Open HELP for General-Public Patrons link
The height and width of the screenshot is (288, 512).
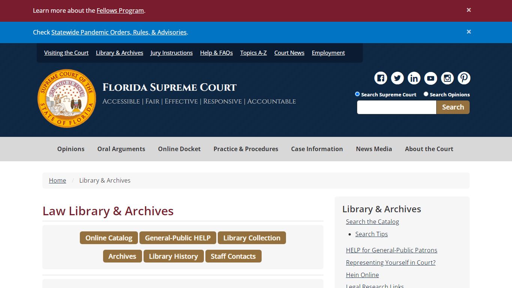pyautogui.click(x=392, y=250)
